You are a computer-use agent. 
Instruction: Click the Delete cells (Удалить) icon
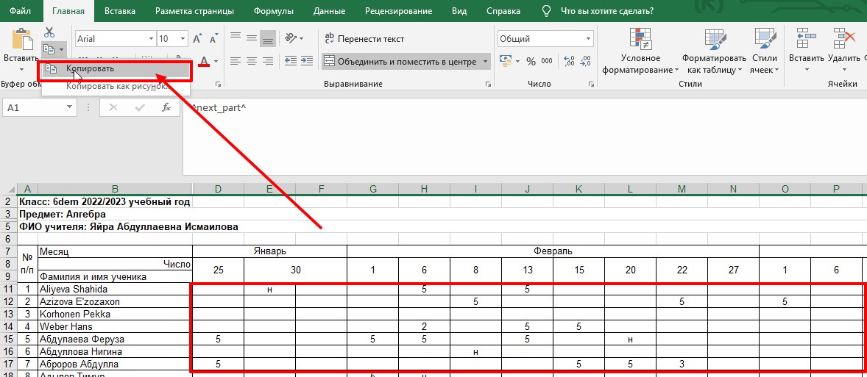click(x=843, y=39)
